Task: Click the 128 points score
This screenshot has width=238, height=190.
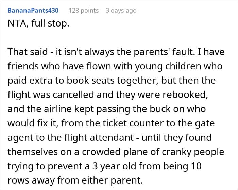Action: click(x=84, y=11)
